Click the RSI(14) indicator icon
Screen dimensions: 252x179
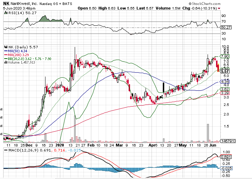point(5,12)
